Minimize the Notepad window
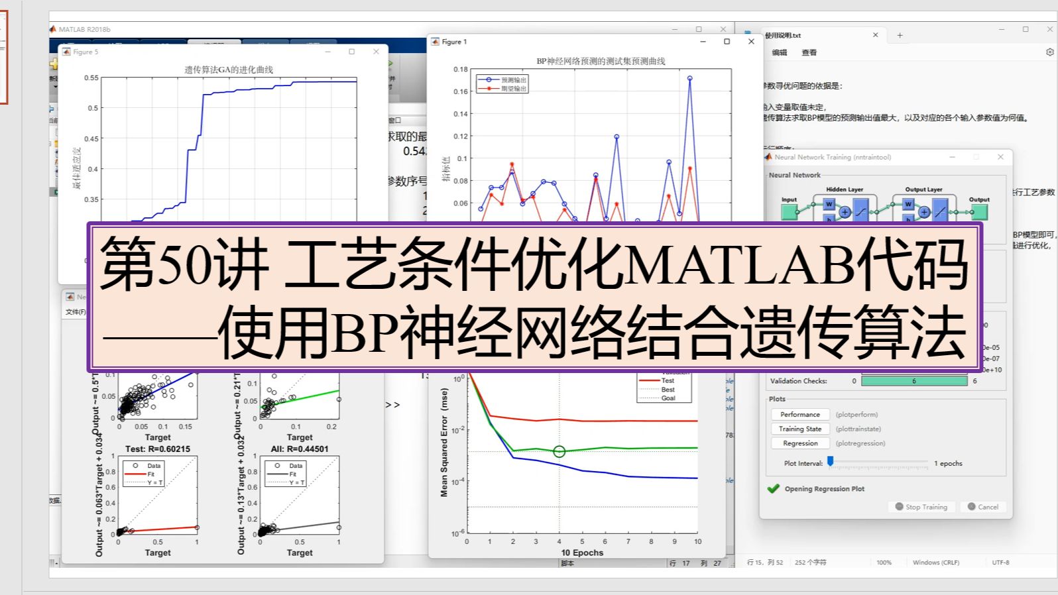Image resolution: width=1058 pixels, height=595 pixels. pos(1001,29)
